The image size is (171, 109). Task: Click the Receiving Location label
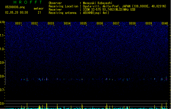coord(63,6)
